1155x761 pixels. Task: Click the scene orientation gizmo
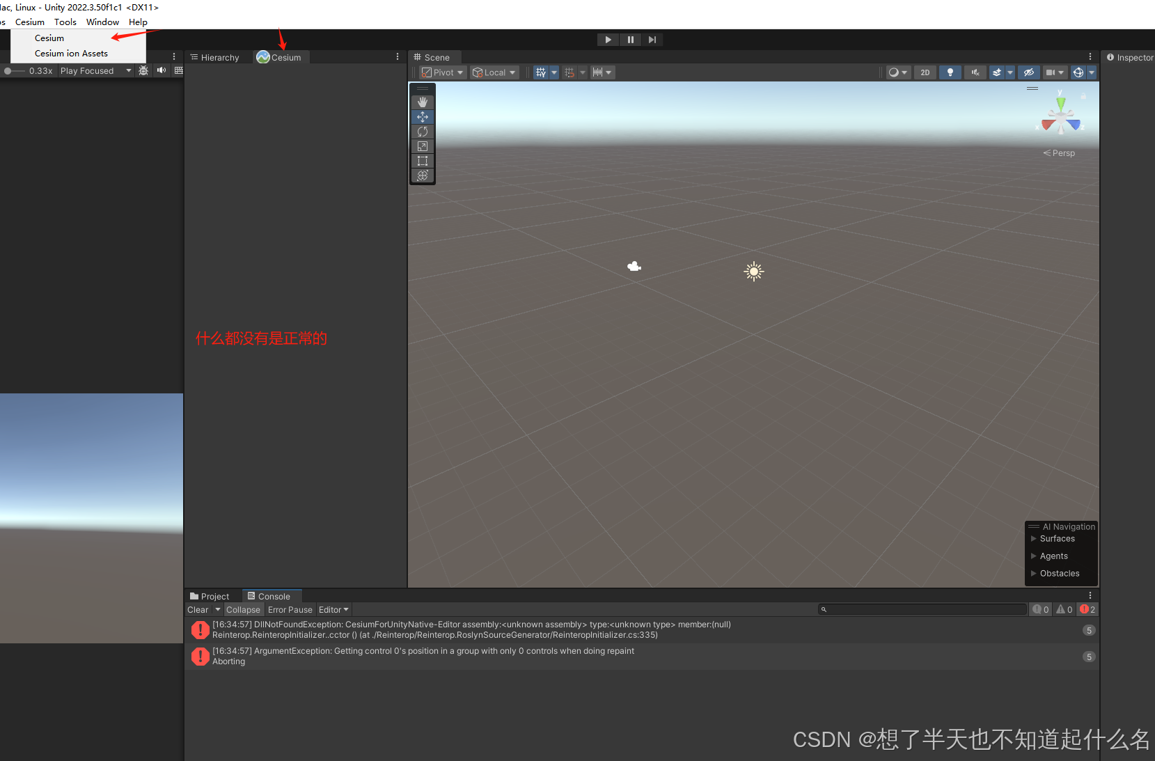click(x=1061, y=118)
